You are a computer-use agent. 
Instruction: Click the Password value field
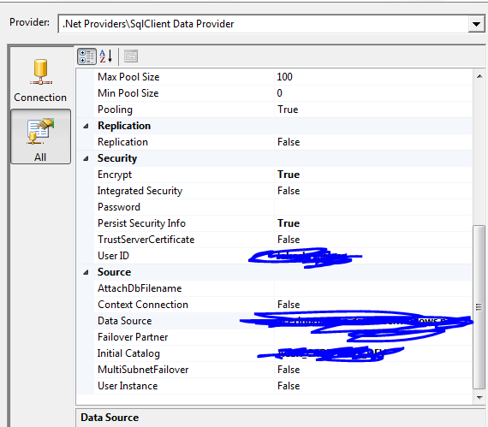[372, 207]
